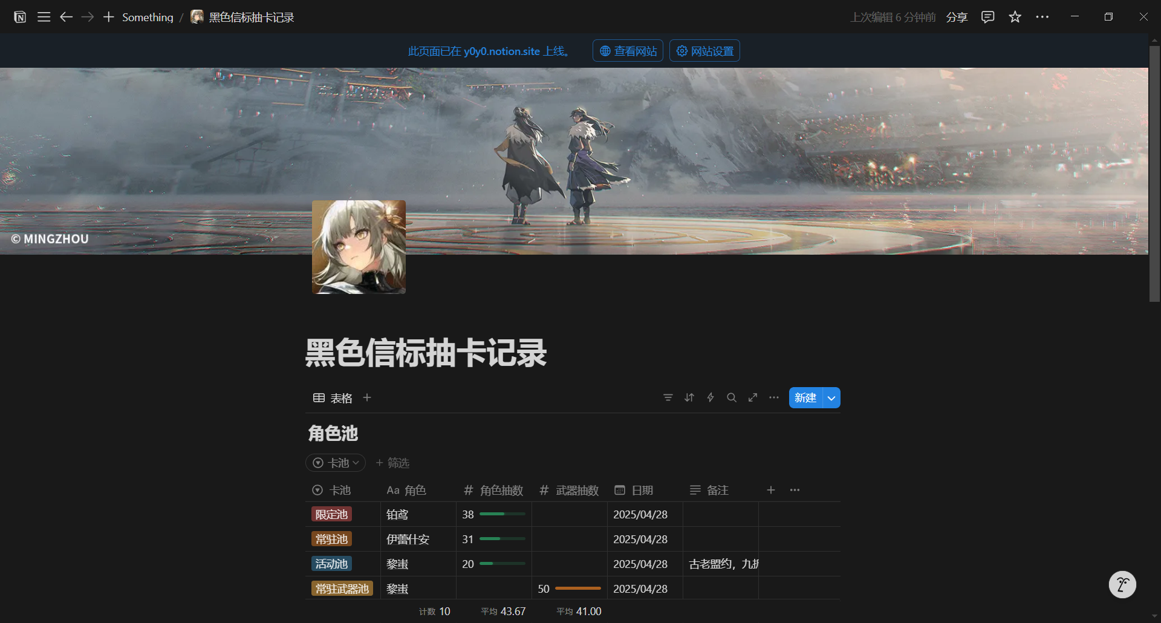Add a new view with plus icon
The height and width of the screenshot is (623, 1161).
[366, 397]
